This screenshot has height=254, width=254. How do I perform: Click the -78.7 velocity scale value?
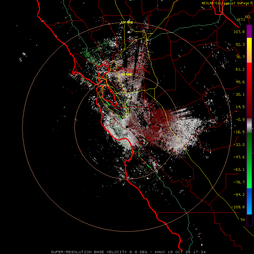click(x=239, y=182)
